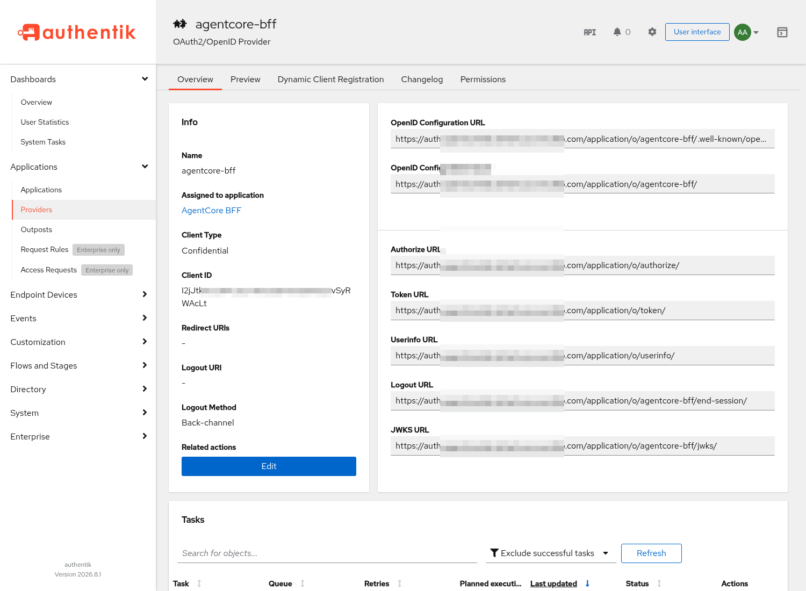
Task: Open the Permissions tab
Action: [483, 80]
